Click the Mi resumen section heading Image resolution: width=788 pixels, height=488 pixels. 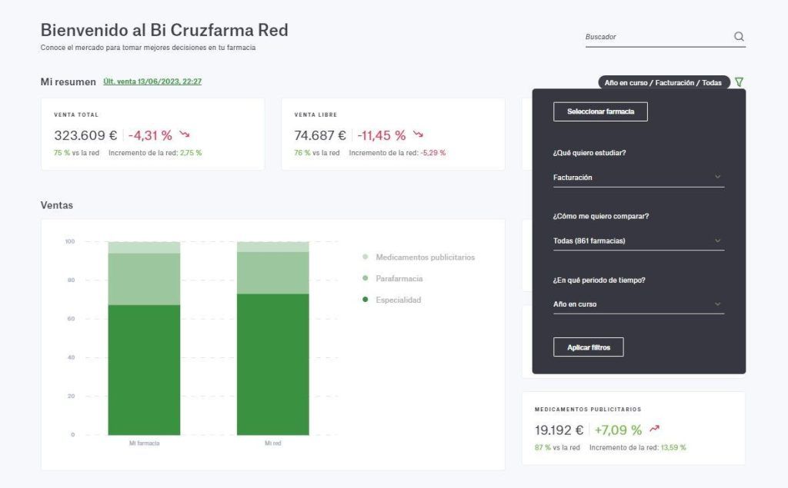[x=68, y=81]
